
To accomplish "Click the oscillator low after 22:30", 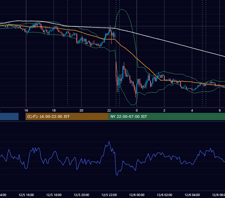I will pyautogui.click(x=117, y=175).
